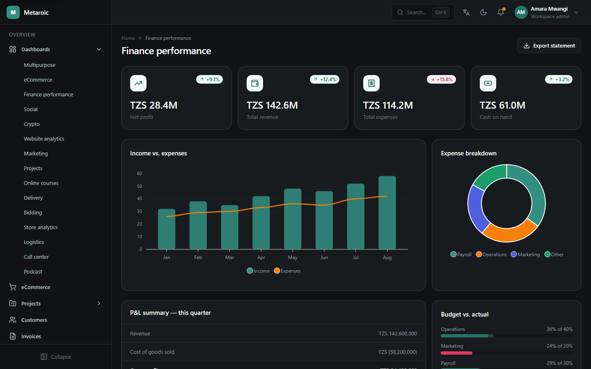Click the 24% of 20% Marketing value
591x369 pixels.
(x=559, y=346)
